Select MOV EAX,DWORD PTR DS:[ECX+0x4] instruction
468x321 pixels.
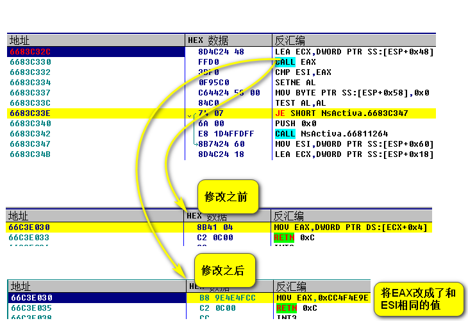[x=351, y=227]
